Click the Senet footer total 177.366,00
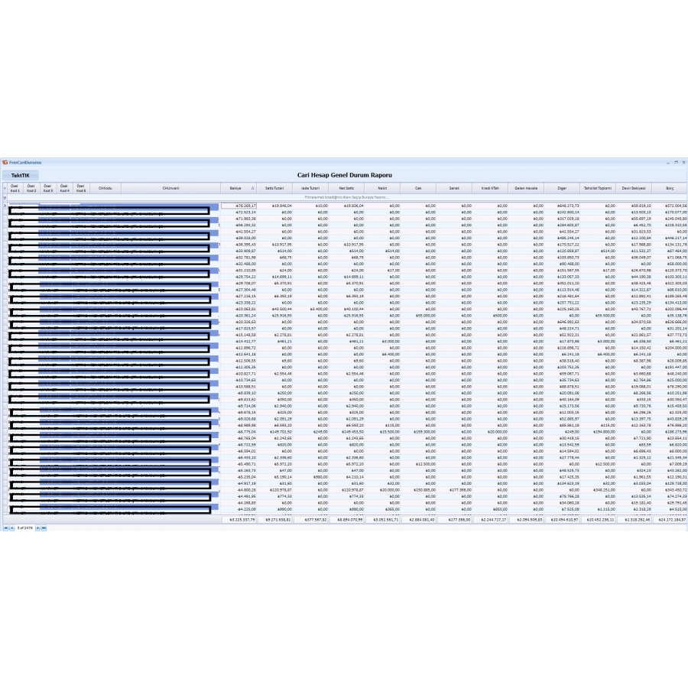688x688 pixels. point(455,520)
